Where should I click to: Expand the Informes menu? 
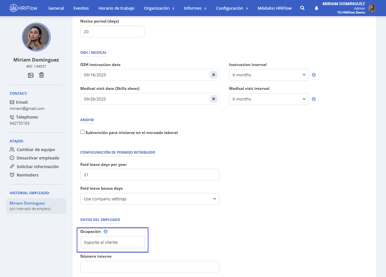pos(195,8)
